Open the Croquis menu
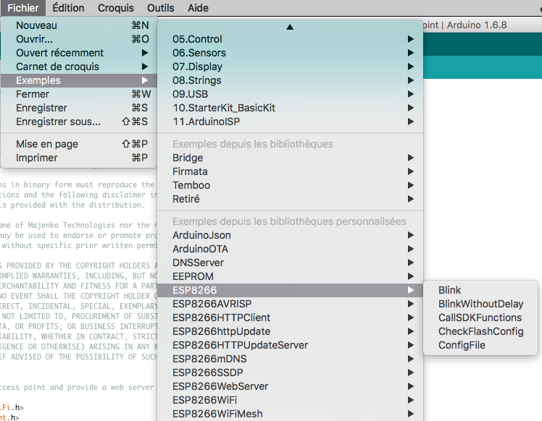542x421 pixels. click(x=115, y=8)
